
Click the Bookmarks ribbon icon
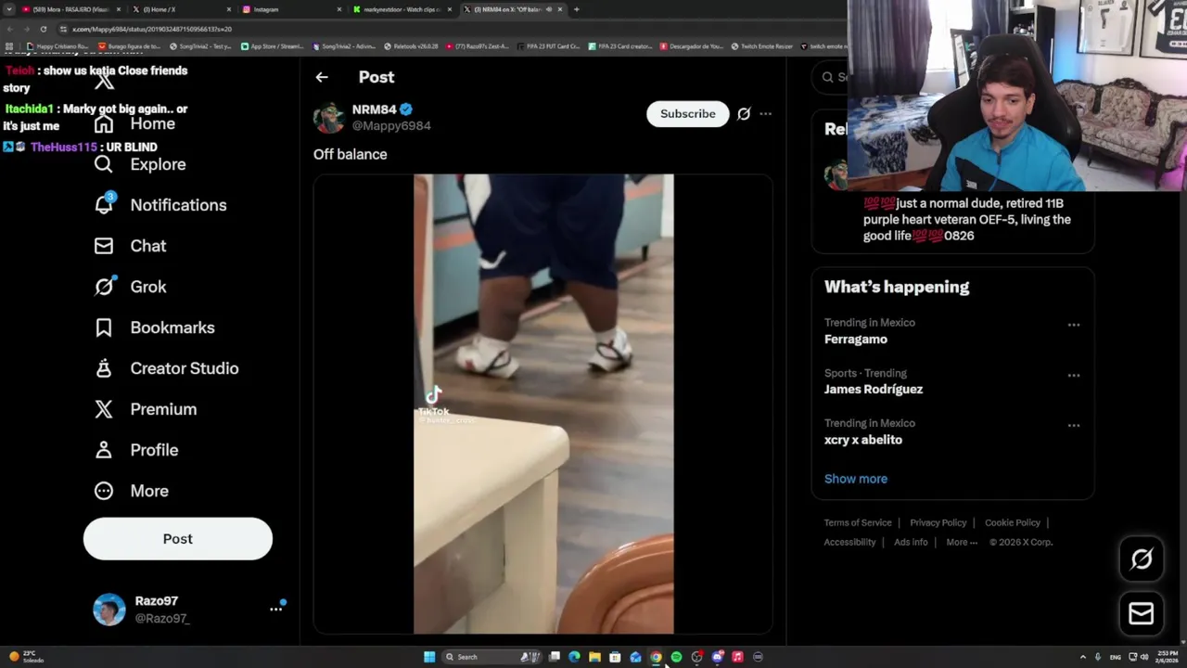click(x=104, y=328)
